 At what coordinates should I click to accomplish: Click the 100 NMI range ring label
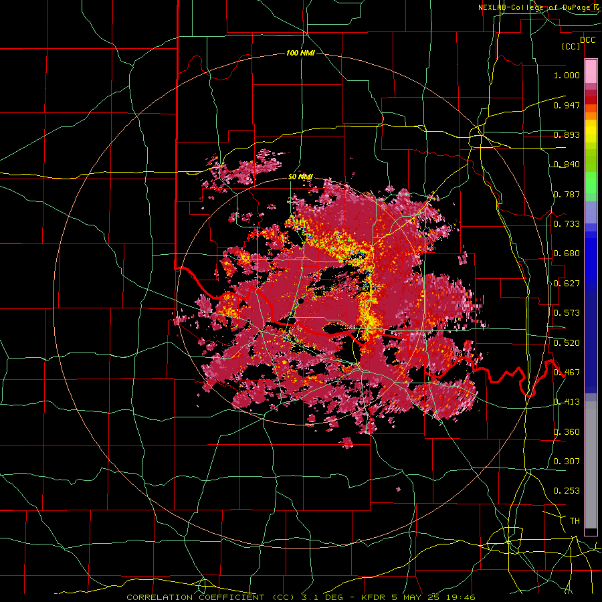tap(300, 53)
